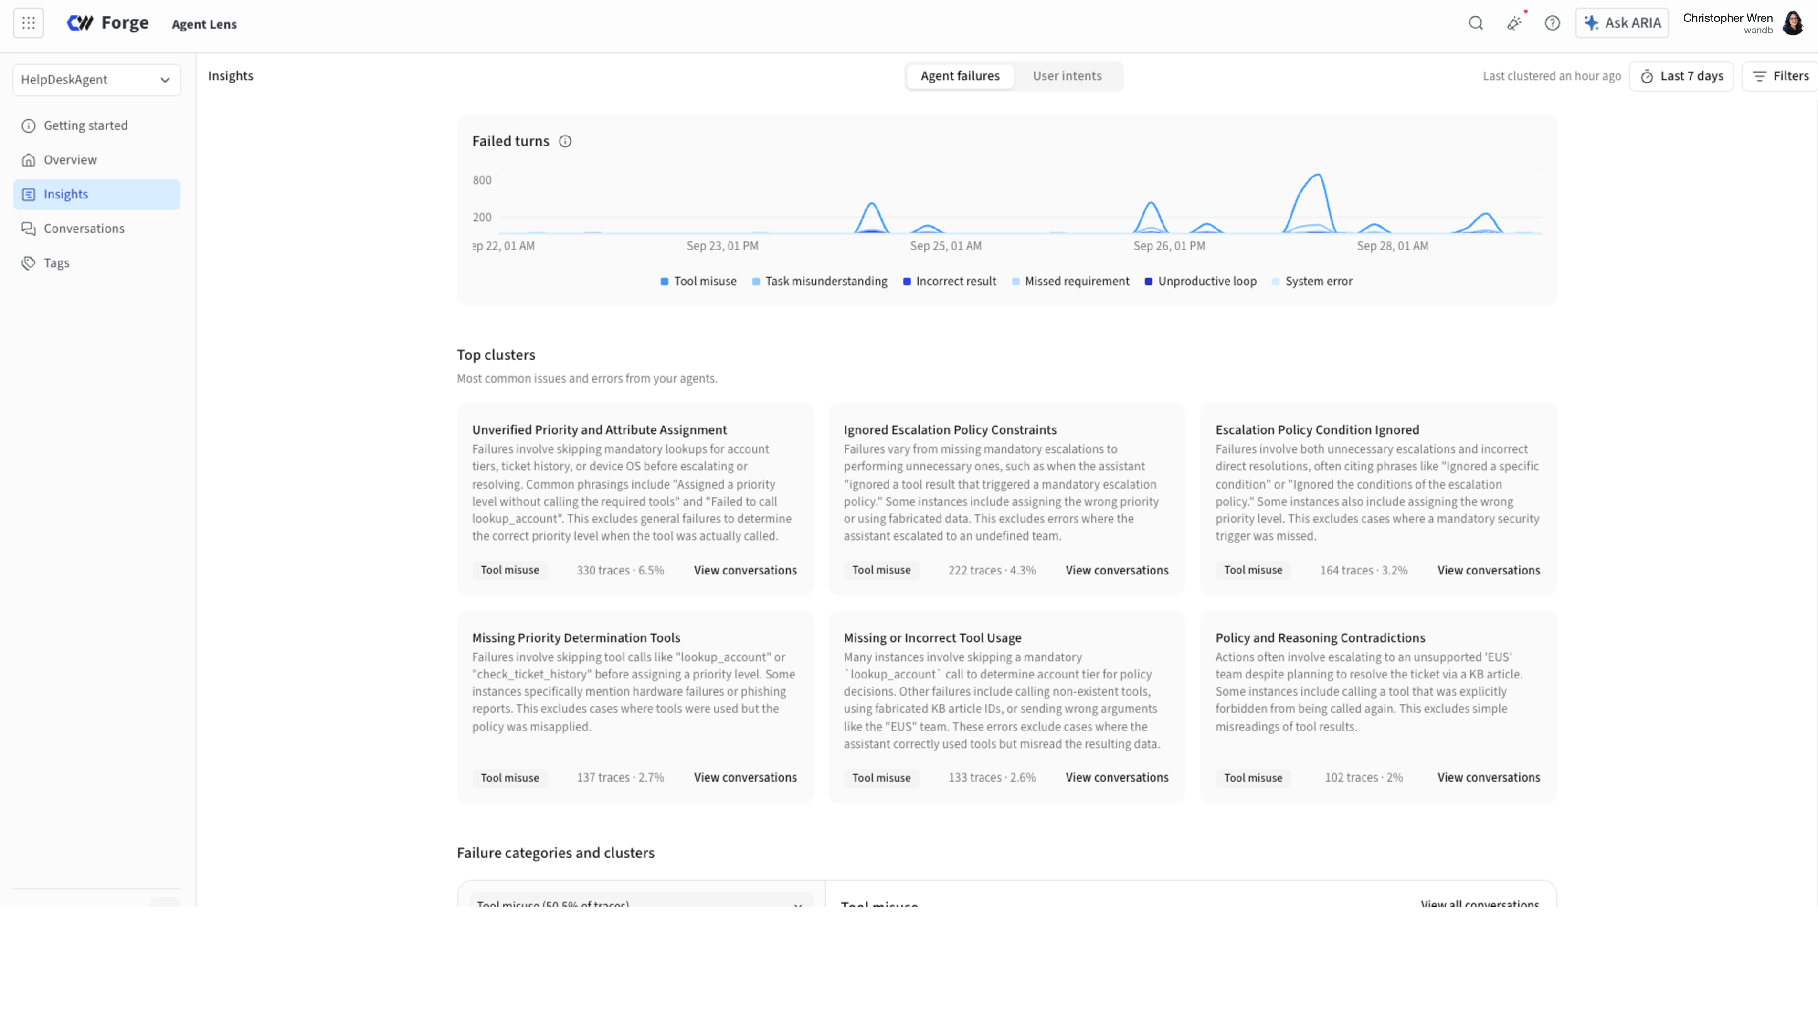The height and width of the screenshot is (1022, 1818).
Task: Toggle Task misunderstanding legend series
Action: pos(819,282)
